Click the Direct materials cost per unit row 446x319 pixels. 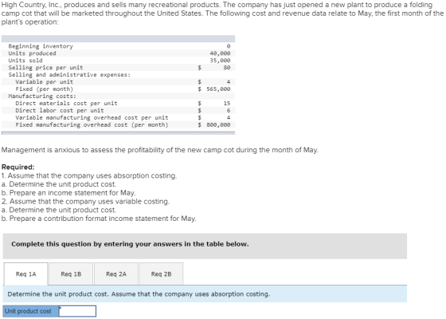(x=119, y=103)
